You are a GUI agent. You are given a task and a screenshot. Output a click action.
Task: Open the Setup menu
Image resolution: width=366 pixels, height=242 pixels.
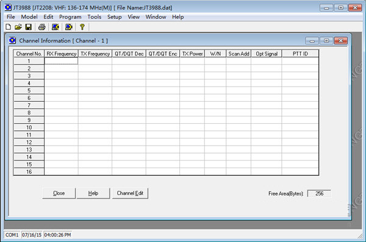(115, 17)
